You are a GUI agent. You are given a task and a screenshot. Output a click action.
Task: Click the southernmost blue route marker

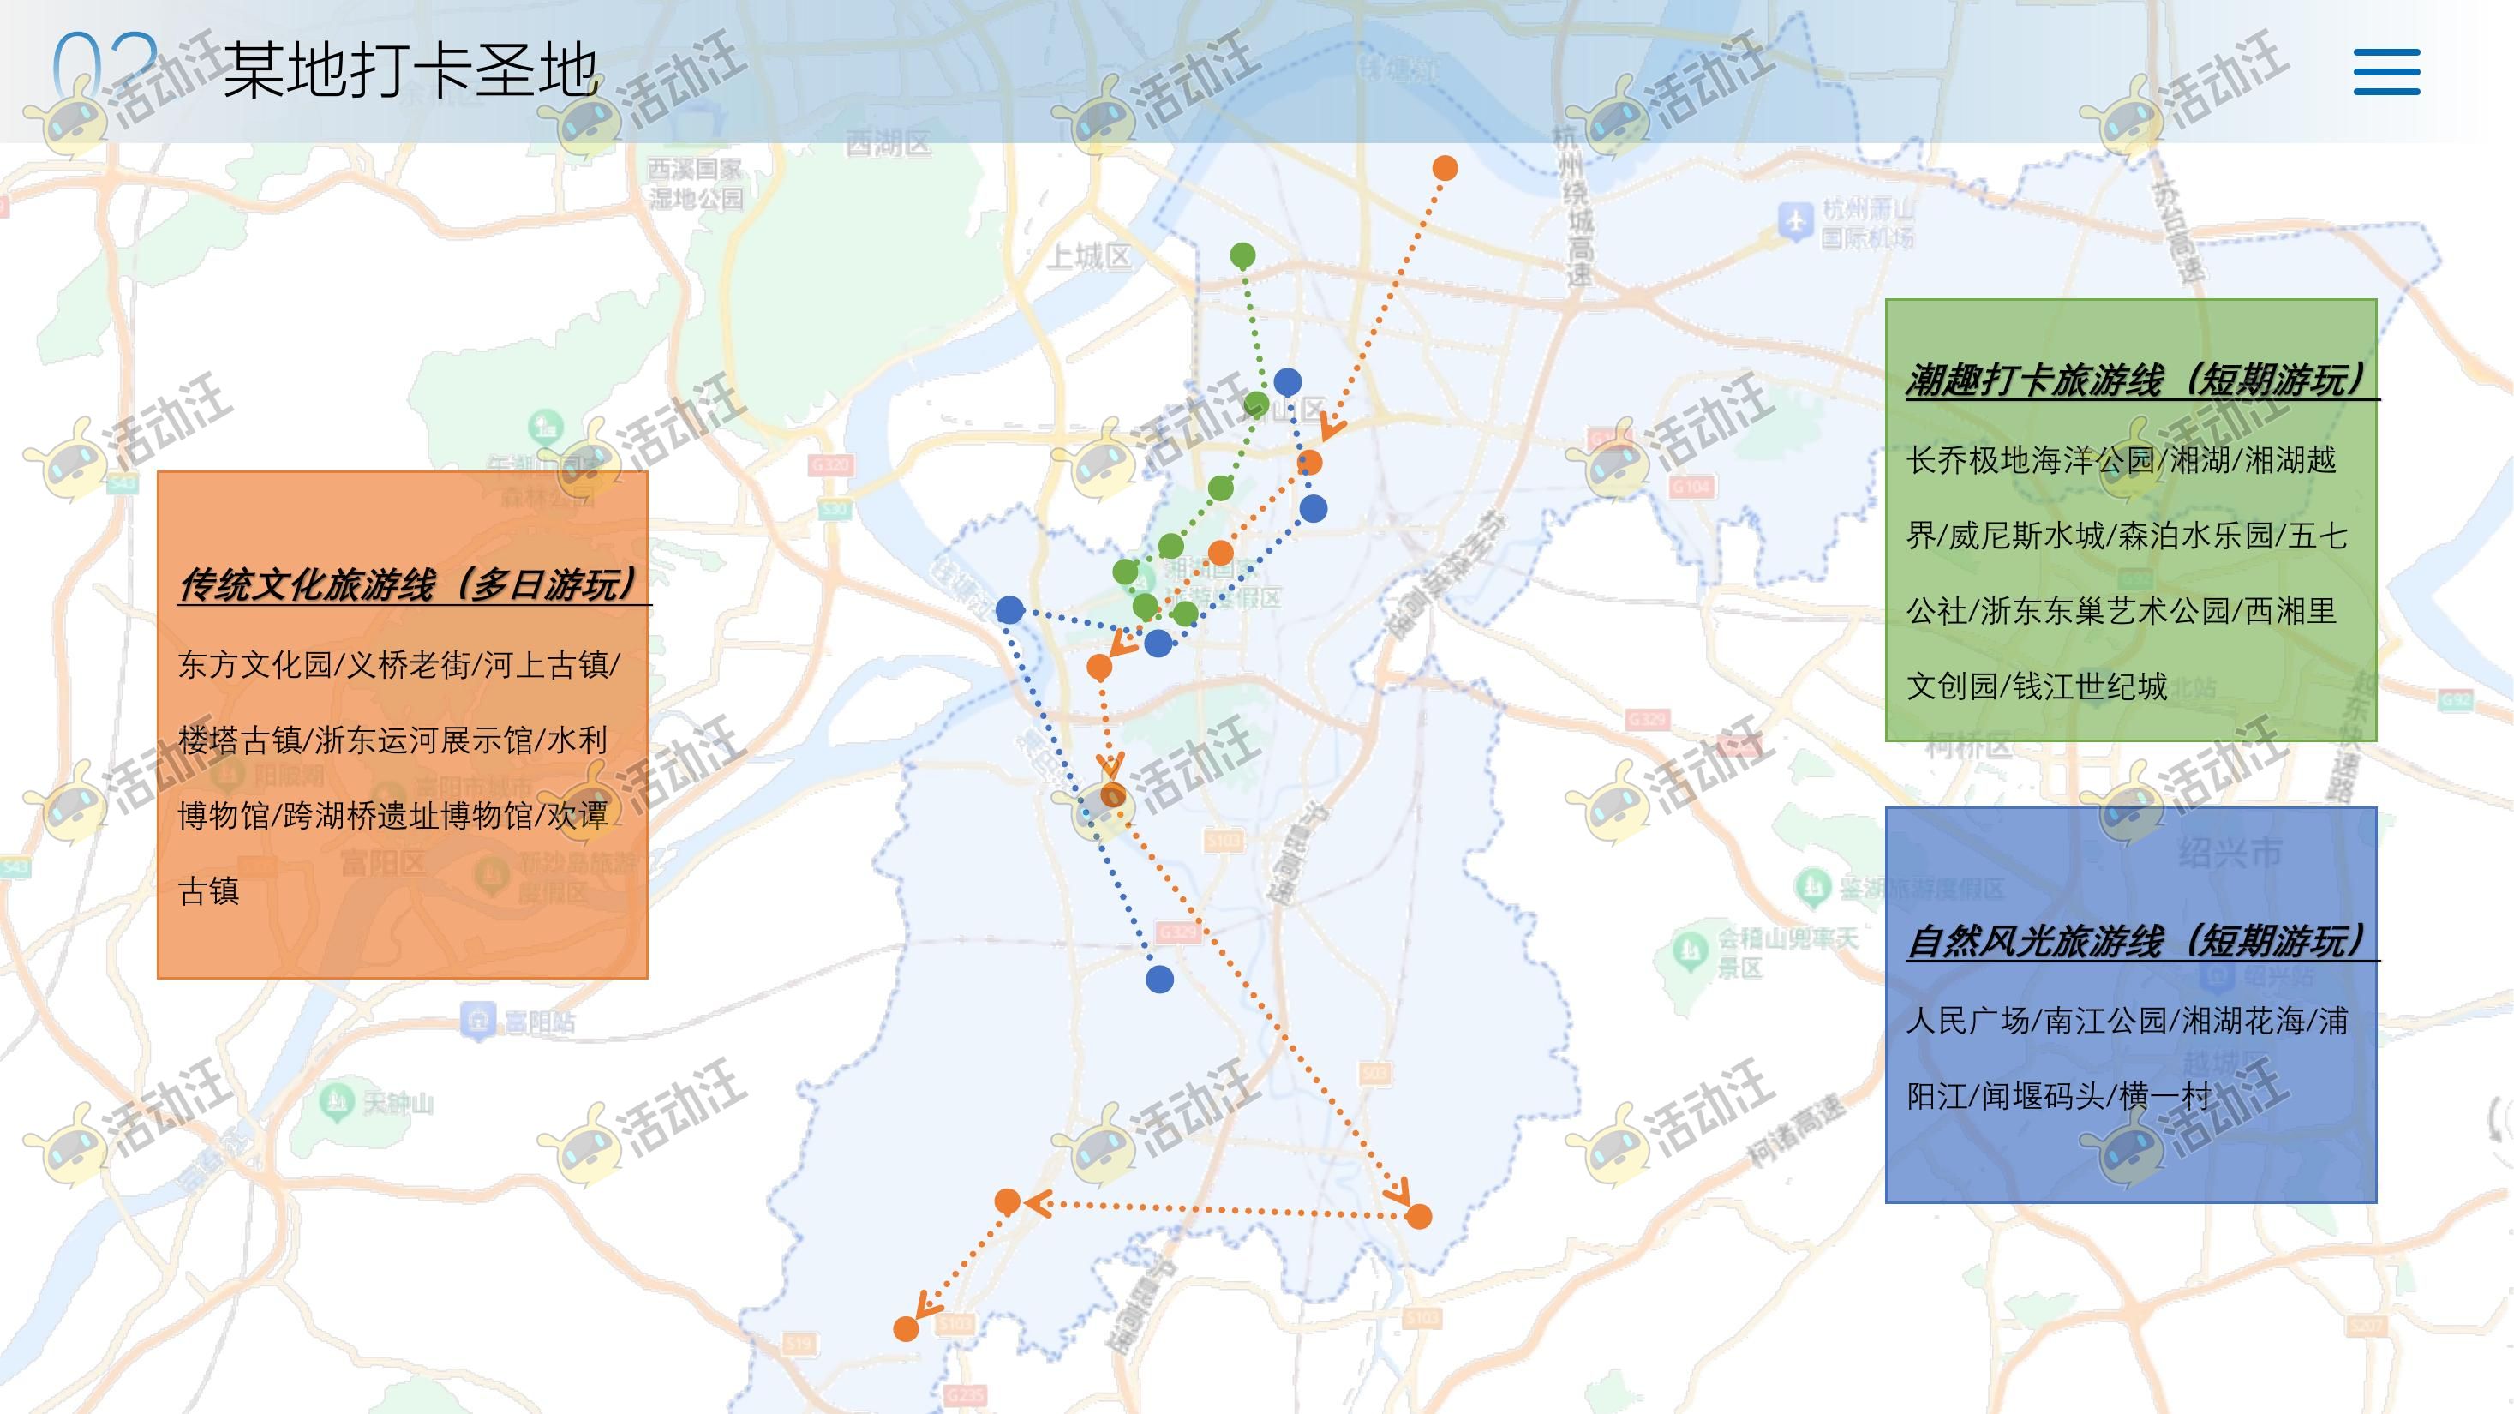1159,979
